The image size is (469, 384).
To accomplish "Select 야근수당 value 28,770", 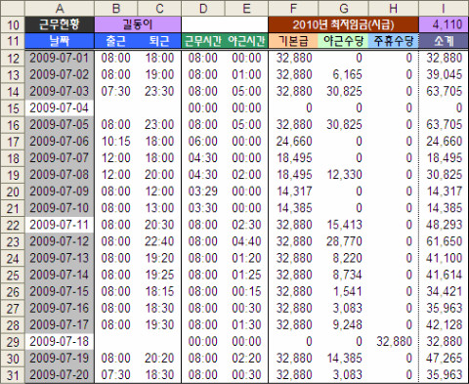I will (343, 241).
